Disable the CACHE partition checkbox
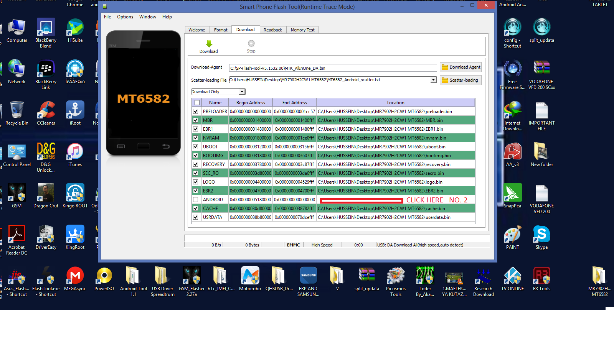Viewport: 614px width, 345px height. click(x=196, y=208)
